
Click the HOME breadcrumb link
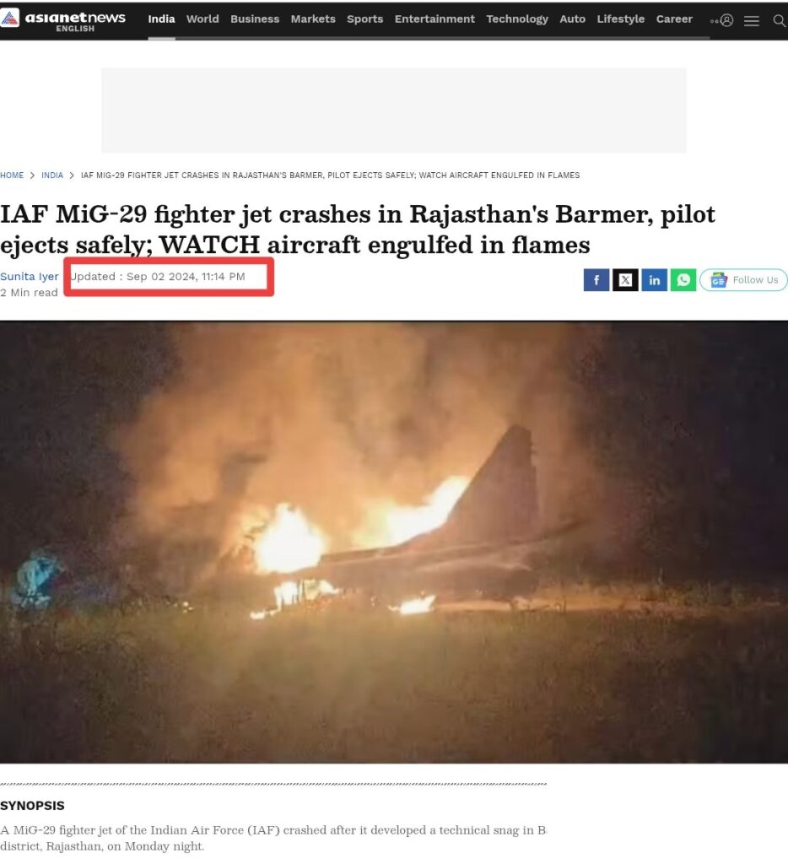[12, 175]
